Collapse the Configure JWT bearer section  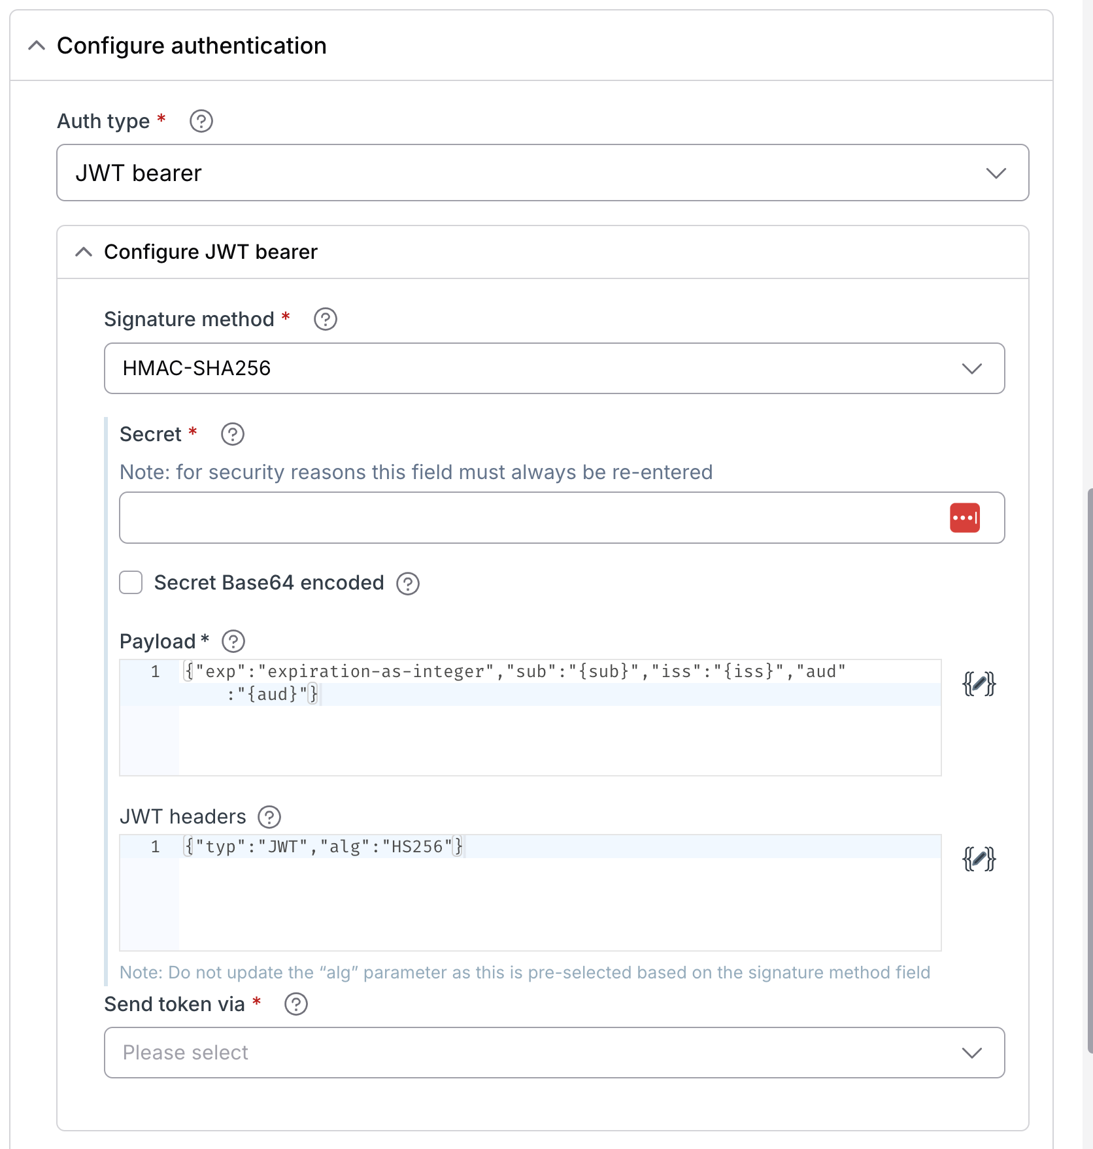coord(84,252)
